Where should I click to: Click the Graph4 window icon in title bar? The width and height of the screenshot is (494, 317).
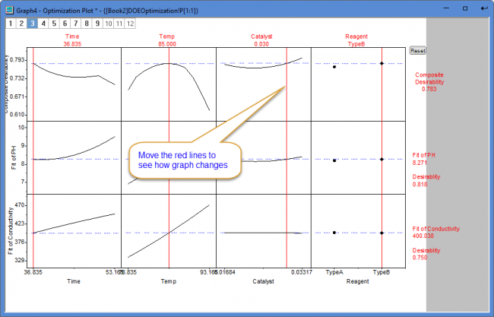(x=10, y=10)
